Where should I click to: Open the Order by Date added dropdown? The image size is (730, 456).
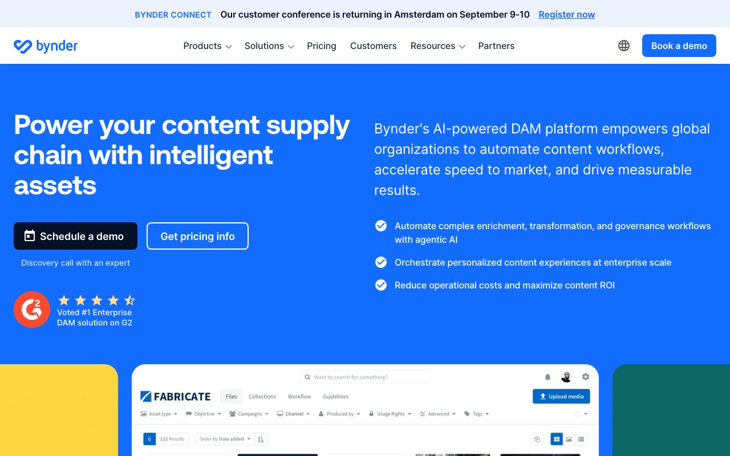(224, 439)
